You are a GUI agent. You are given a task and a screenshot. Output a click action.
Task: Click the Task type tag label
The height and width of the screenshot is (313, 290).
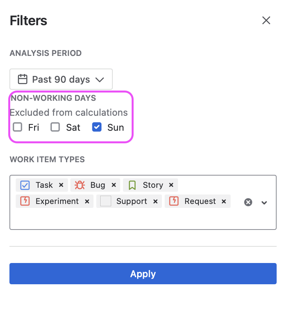44,185
